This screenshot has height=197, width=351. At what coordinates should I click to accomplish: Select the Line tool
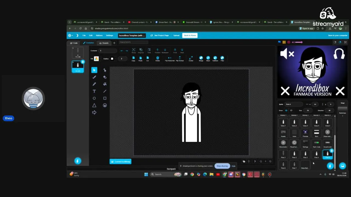[x=105, y=91]
